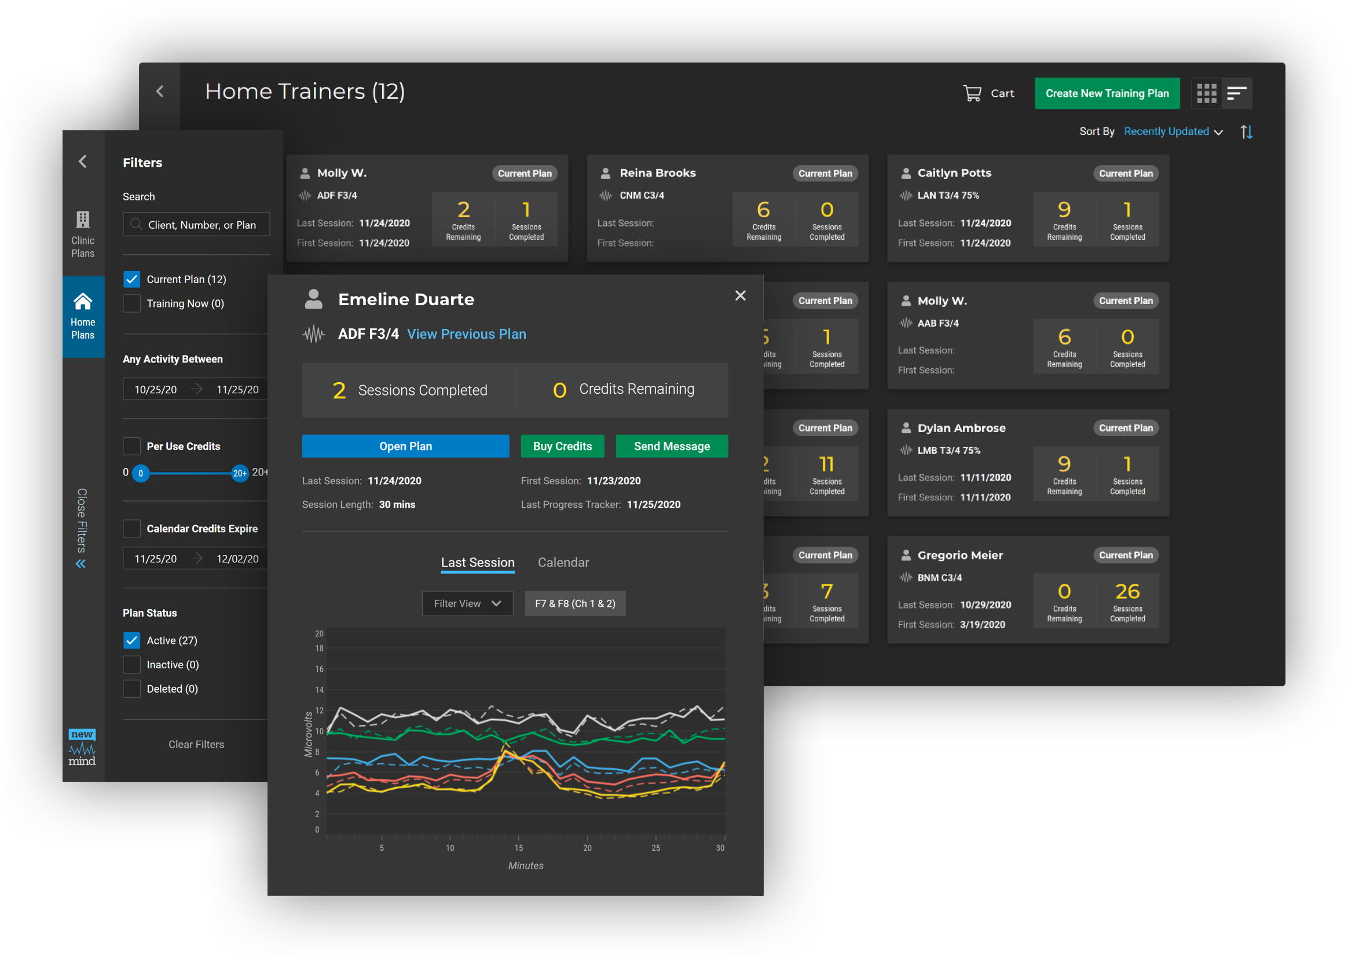This screenshot has width=1348, height=959.
Task: Click the Cart icon in the top bar
Action: (x=972, y=93)
